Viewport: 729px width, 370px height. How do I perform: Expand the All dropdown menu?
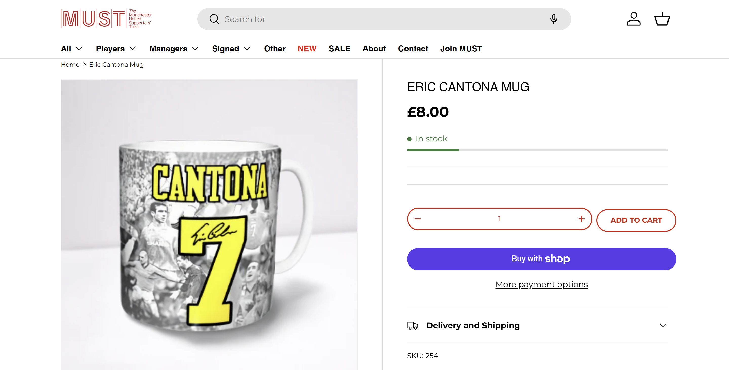click(72, 49)
